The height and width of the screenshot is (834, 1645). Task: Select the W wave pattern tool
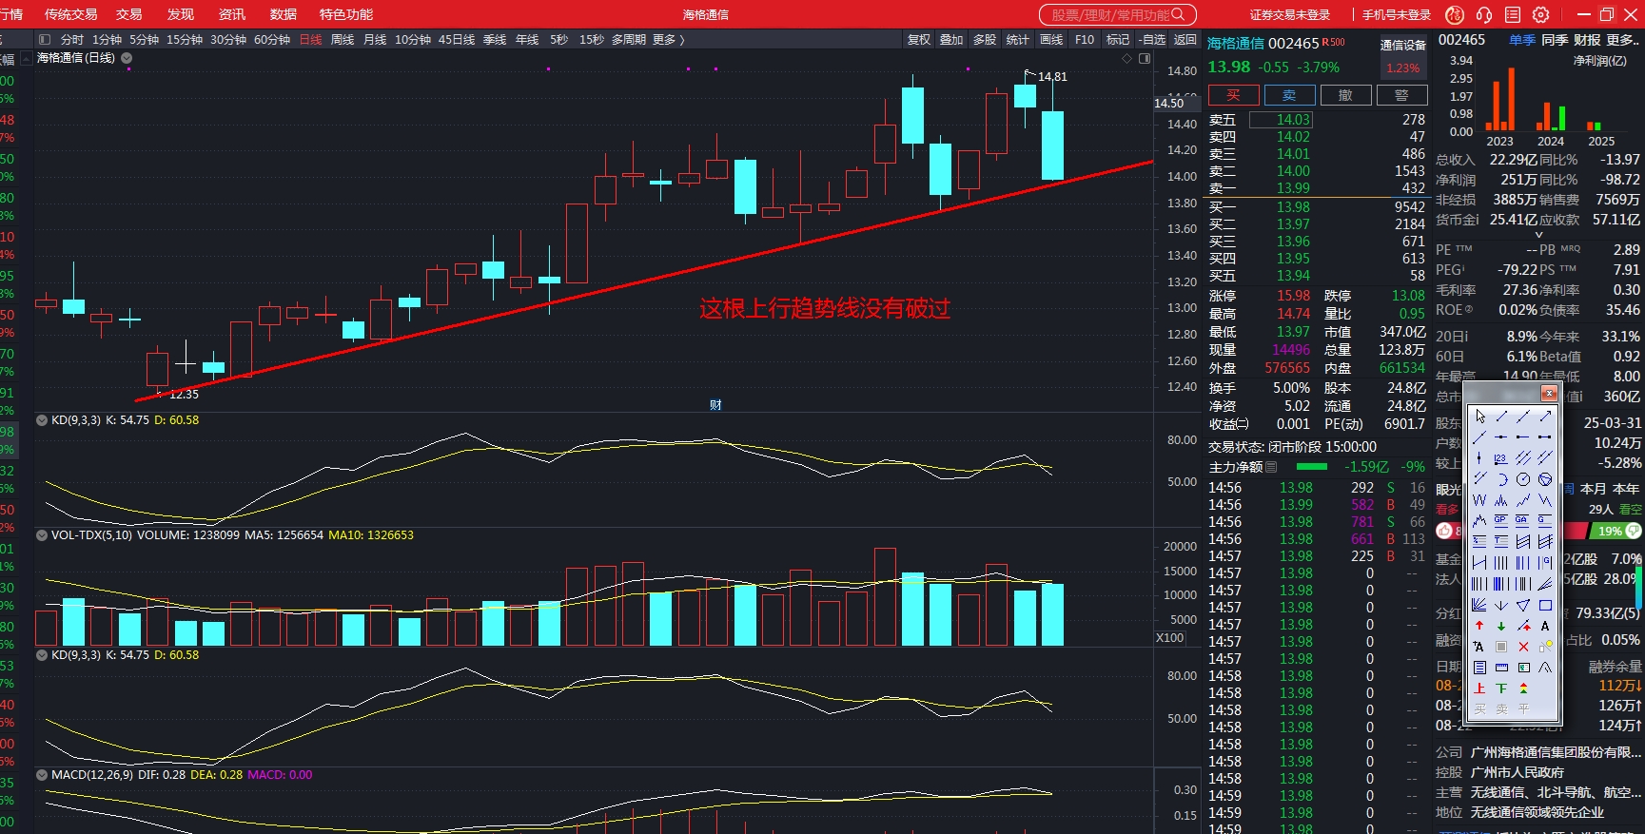pos(1479,499)
